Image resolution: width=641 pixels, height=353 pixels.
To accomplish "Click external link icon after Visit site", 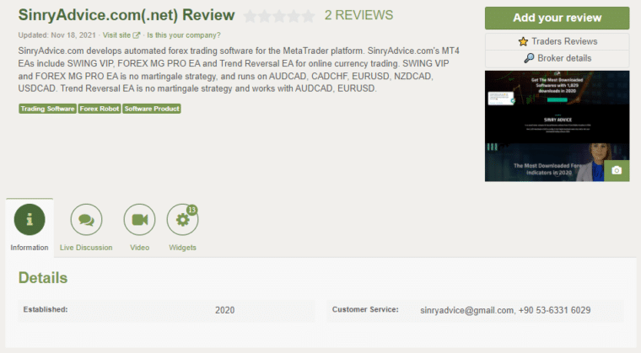I will coord(137,35).
